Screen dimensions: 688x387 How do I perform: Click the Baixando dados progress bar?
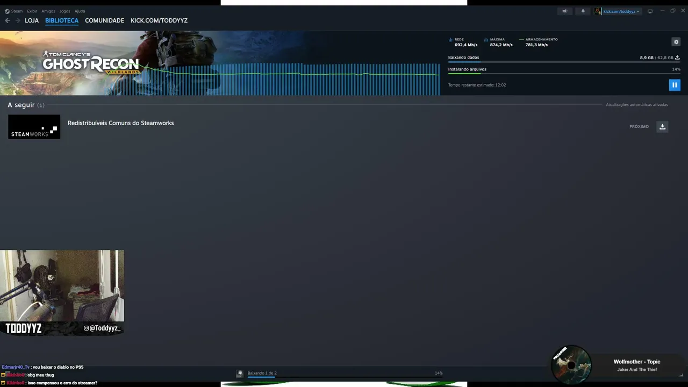[564, 62]
